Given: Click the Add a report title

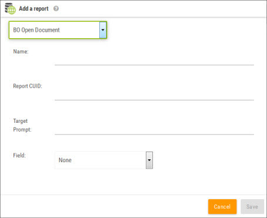Looking at the screenshot, I should [x=34, y=9].
